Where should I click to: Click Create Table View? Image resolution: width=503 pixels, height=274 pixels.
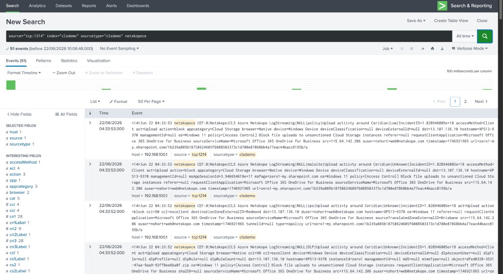point(451,21)
